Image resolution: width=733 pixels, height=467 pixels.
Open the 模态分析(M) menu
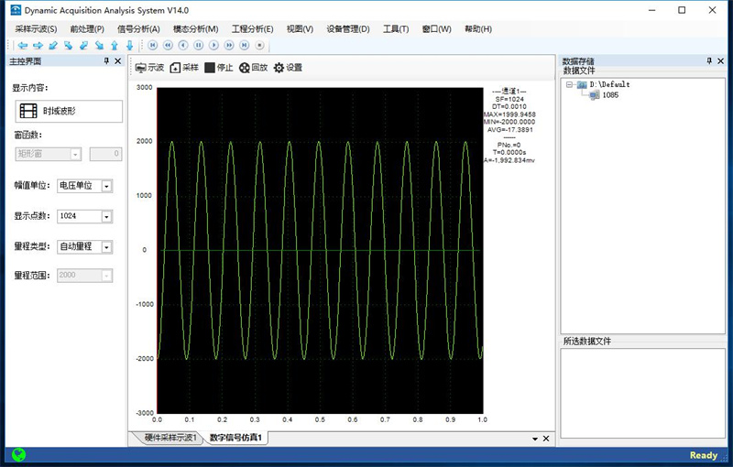195,29
